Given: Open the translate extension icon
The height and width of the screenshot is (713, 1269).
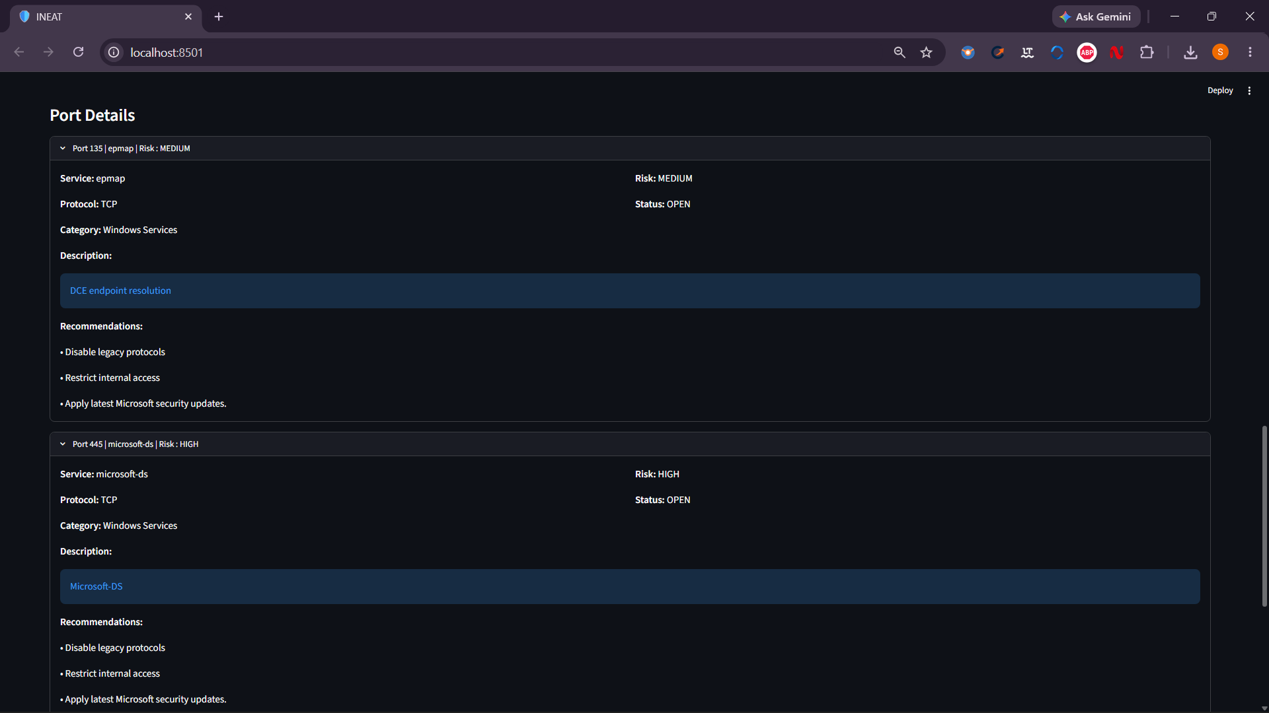Looking at the screenshot, I should click(1027, 52).
